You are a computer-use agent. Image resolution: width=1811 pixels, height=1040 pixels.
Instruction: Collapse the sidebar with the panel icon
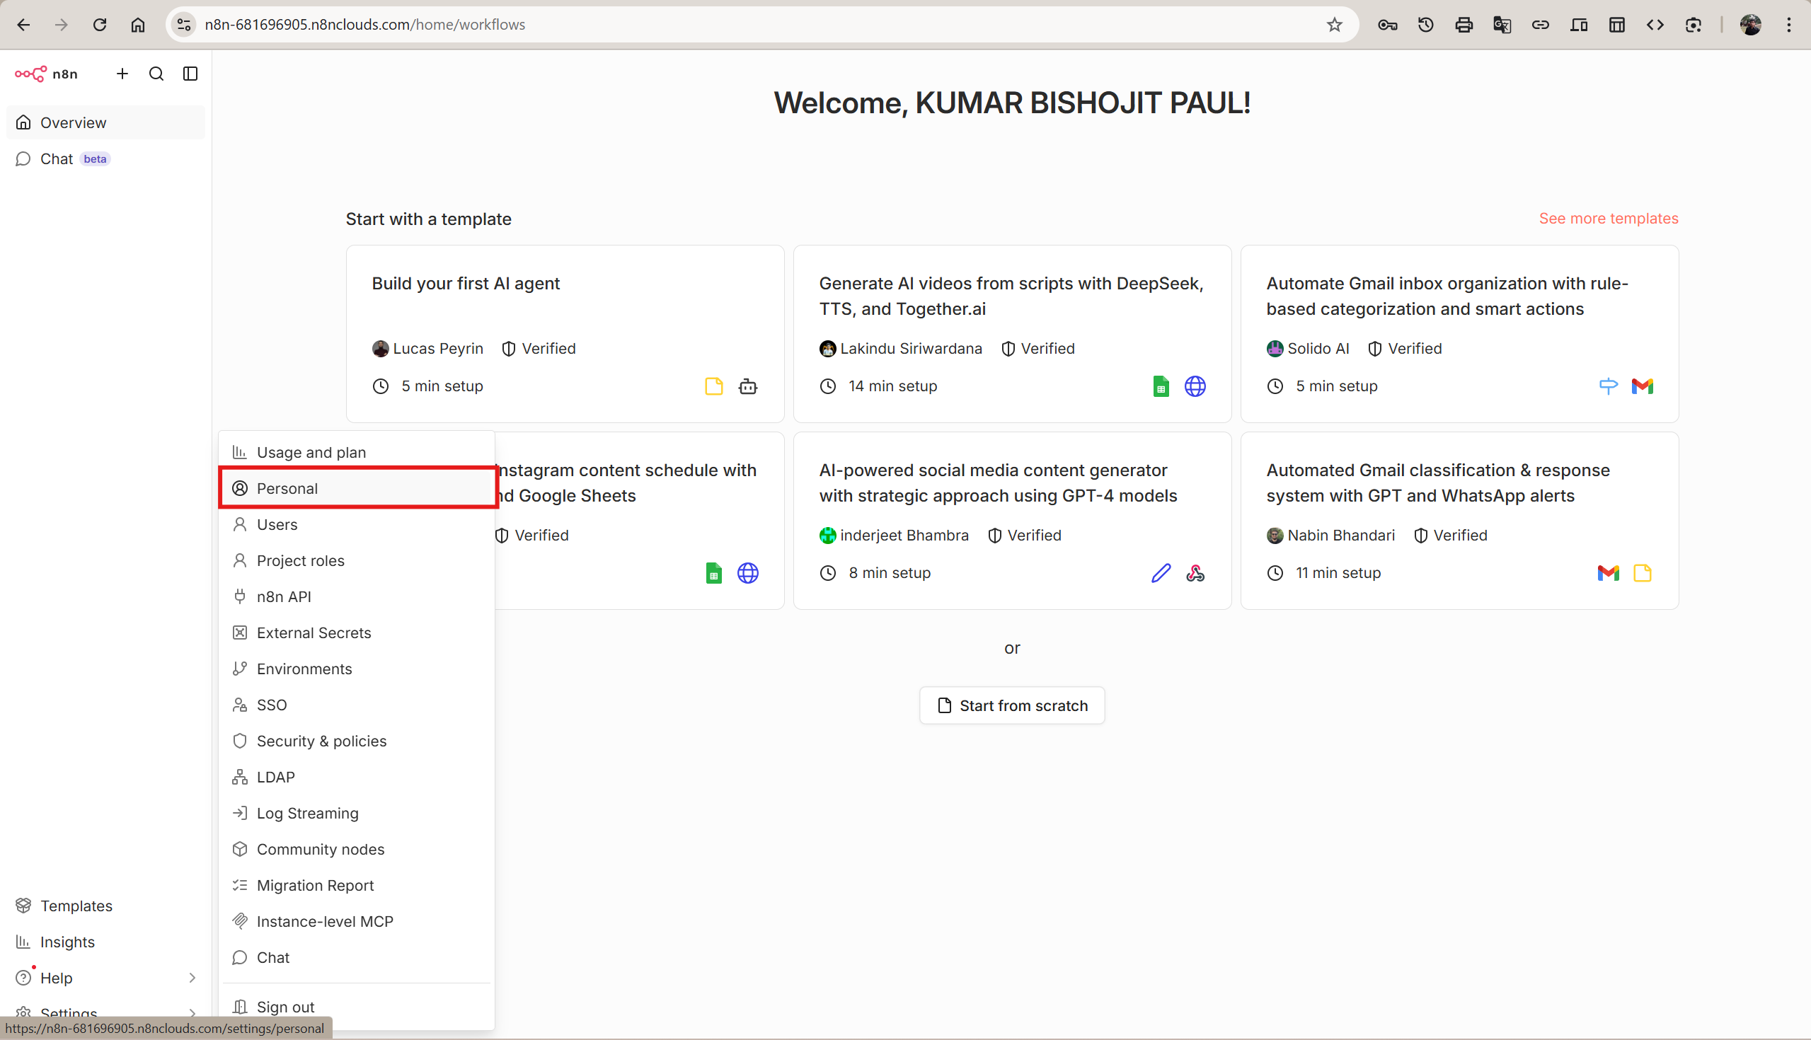click(x=190, y=74)
